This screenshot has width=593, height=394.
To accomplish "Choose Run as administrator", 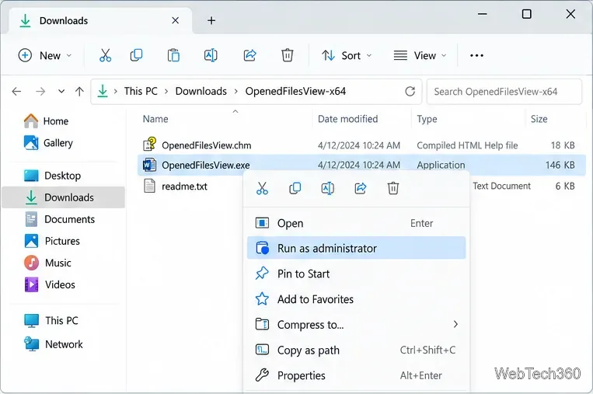I will click(x=356, y=248).
